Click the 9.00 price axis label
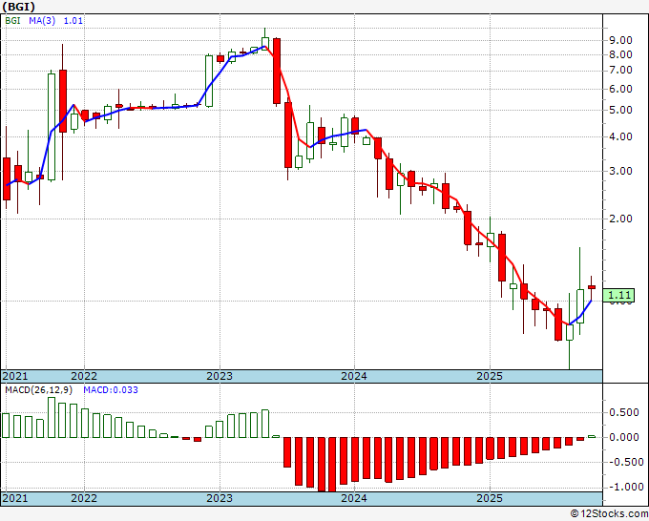This screenshot has width=649, height=521. tap(620, 40)
